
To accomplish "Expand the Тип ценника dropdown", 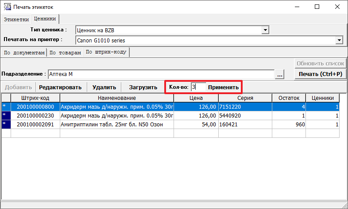I will (x=266, y=30).
